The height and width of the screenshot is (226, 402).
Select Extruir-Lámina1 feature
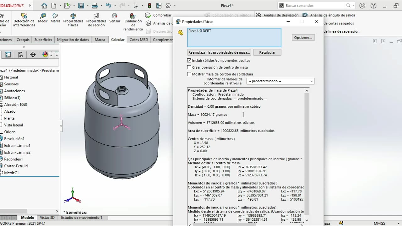coord(17,145)
